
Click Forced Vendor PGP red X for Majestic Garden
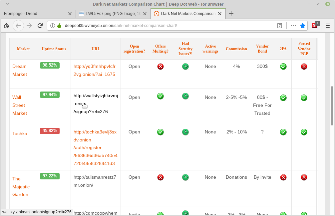[x=304, y=177]
